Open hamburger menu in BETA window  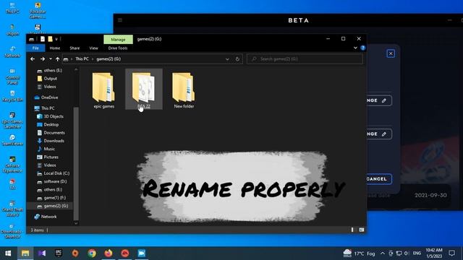point(120,20)
